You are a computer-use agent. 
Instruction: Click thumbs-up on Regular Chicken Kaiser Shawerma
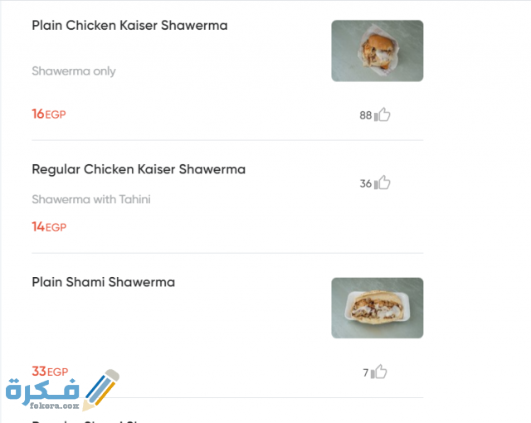382,183
